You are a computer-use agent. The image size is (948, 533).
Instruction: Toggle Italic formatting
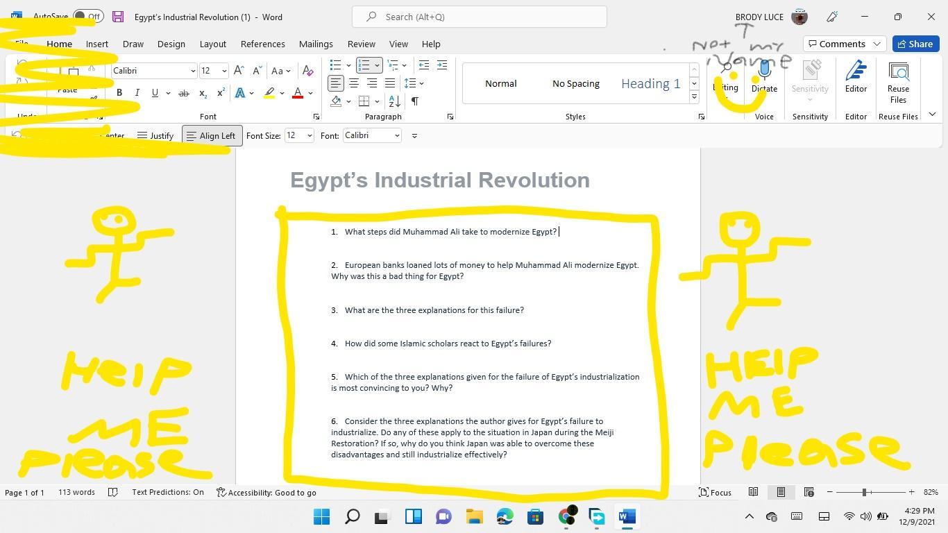pos(137,93)
